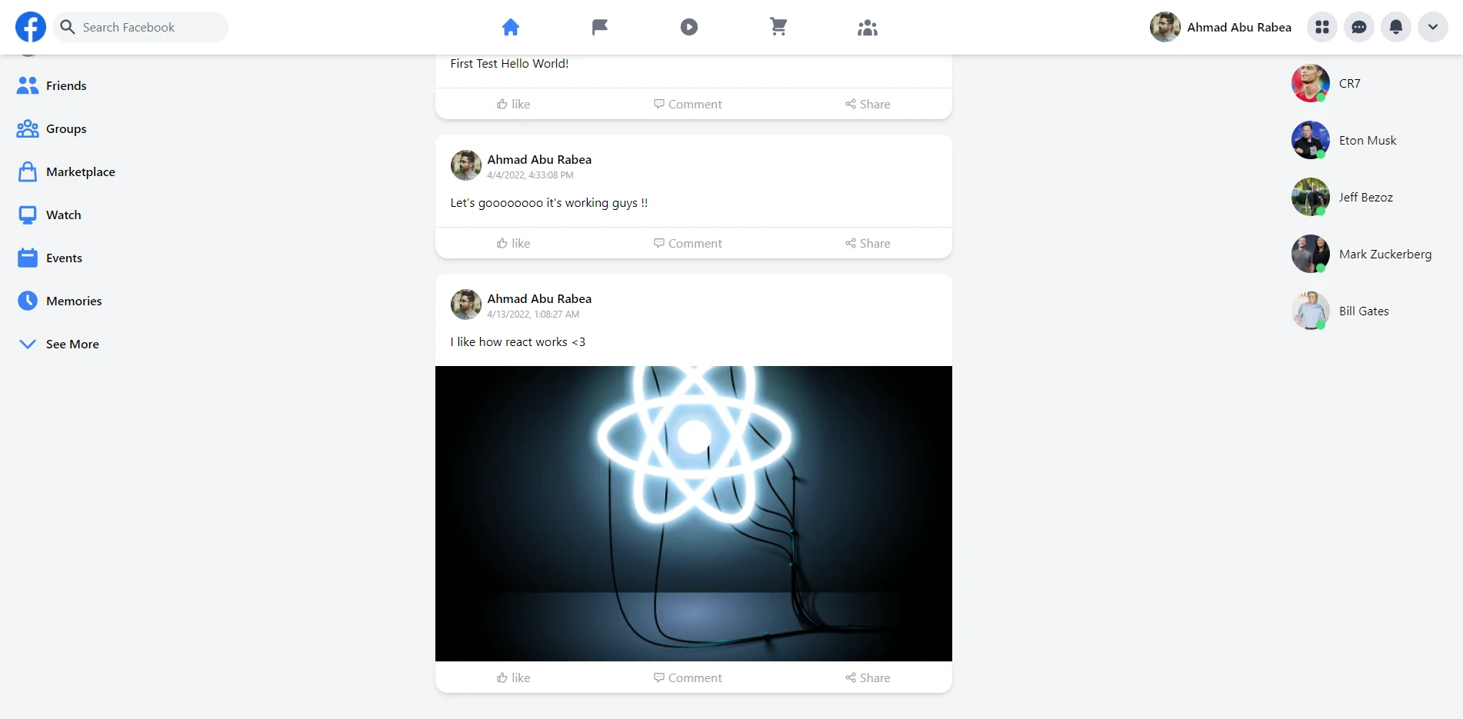Click the Memories clock icon in sidebar

point(28,301)
